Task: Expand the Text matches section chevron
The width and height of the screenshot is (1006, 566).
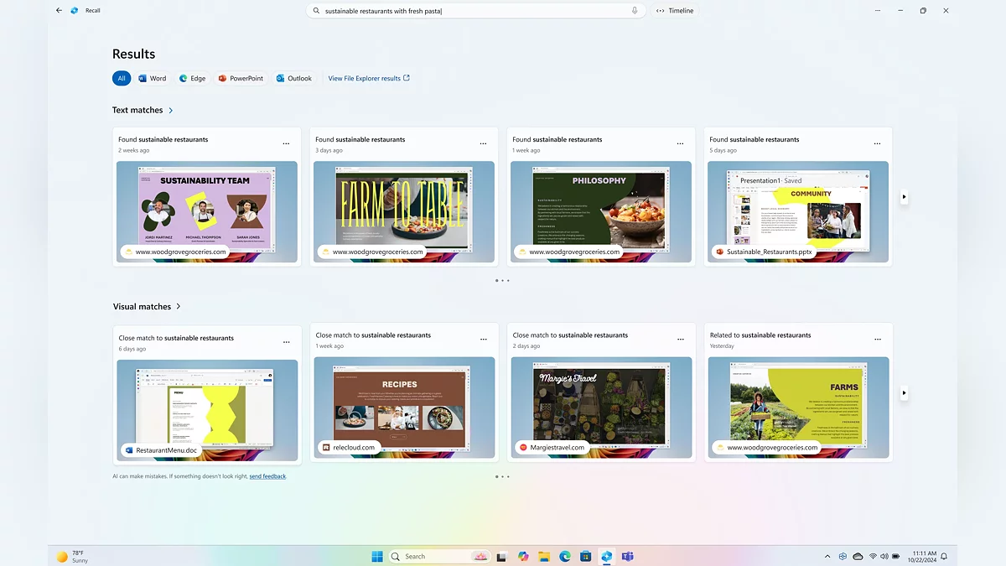Action: click(171, 111)
